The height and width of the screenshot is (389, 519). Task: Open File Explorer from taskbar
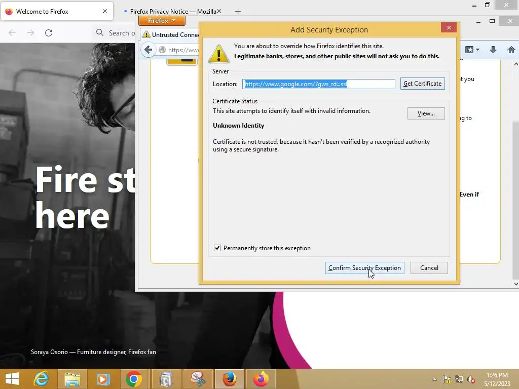72,379
